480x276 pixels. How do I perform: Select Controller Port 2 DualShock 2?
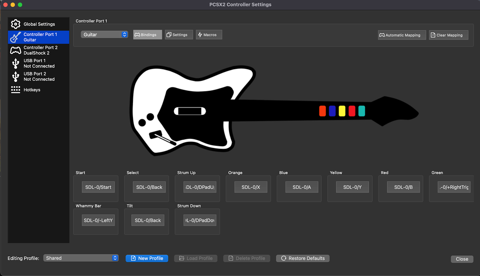click(39, 50)
